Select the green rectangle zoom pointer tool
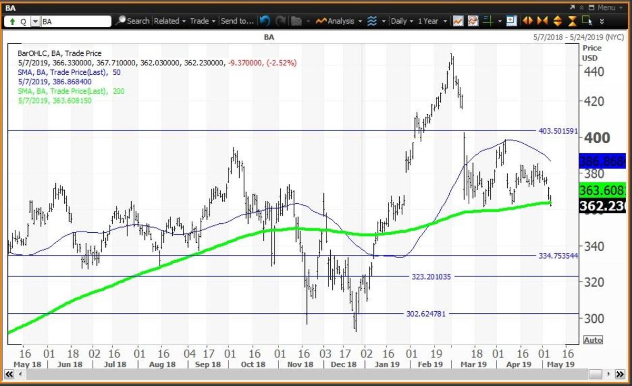Viewport: 632px width, 386px height. click(x=588, y=21)
